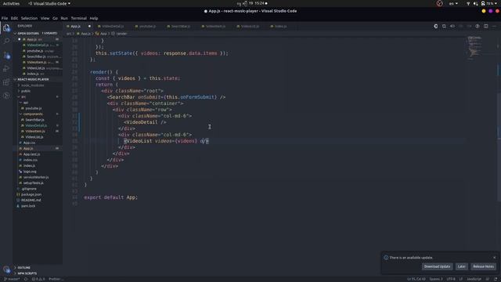Image resolution: width=501 pixels, height=282 pixels.
Task: Open the File menu
Action: (5, 18)
